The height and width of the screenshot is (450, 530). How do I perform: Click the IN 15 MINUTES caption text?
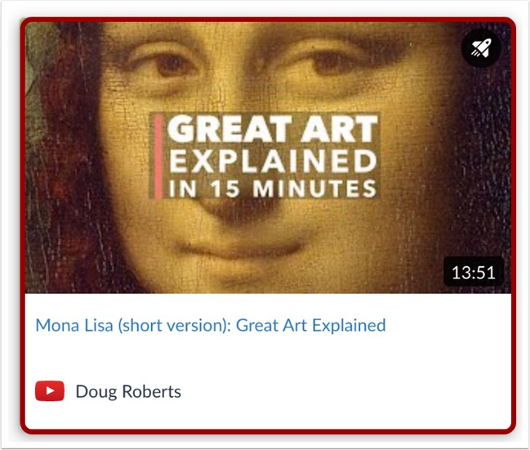pyautogui.click(x=272, y=188)
